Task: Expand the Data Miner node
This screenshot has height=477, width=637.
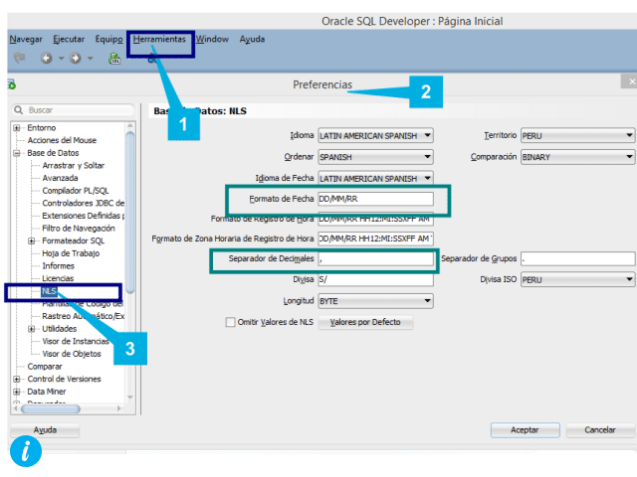Action: [x=17, y=392]
